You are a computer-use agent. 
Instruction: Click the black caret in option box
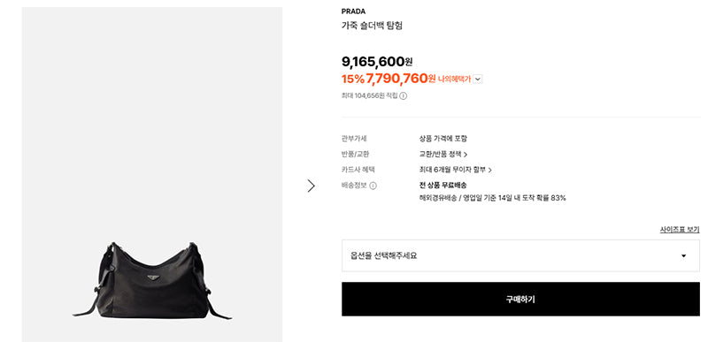[683, 256]
